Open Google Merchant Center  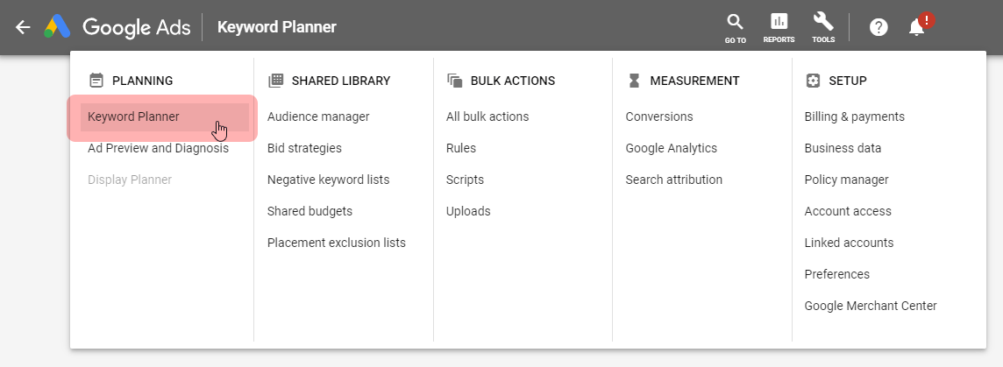click(x=871, y=306)
